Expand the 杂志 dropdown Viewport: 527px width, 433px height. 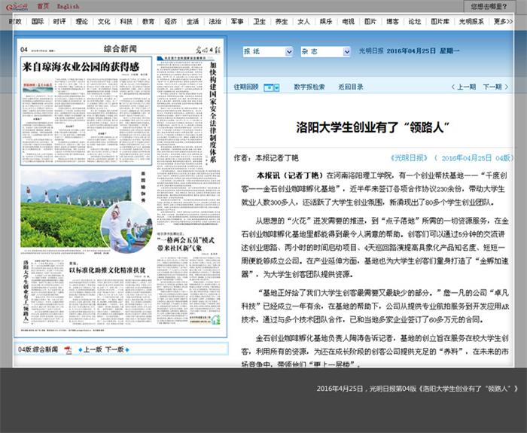tap(325, 51)
